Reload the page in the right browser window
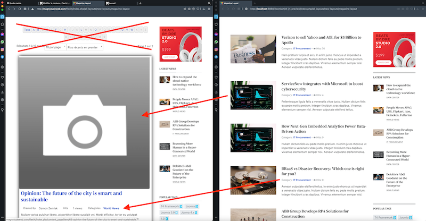 pos(233,9)
